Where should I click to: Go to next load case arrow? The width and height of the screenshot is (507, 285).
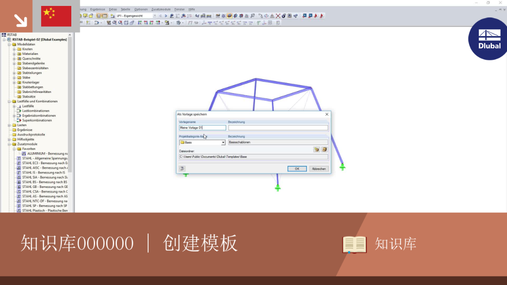[166, 16]
